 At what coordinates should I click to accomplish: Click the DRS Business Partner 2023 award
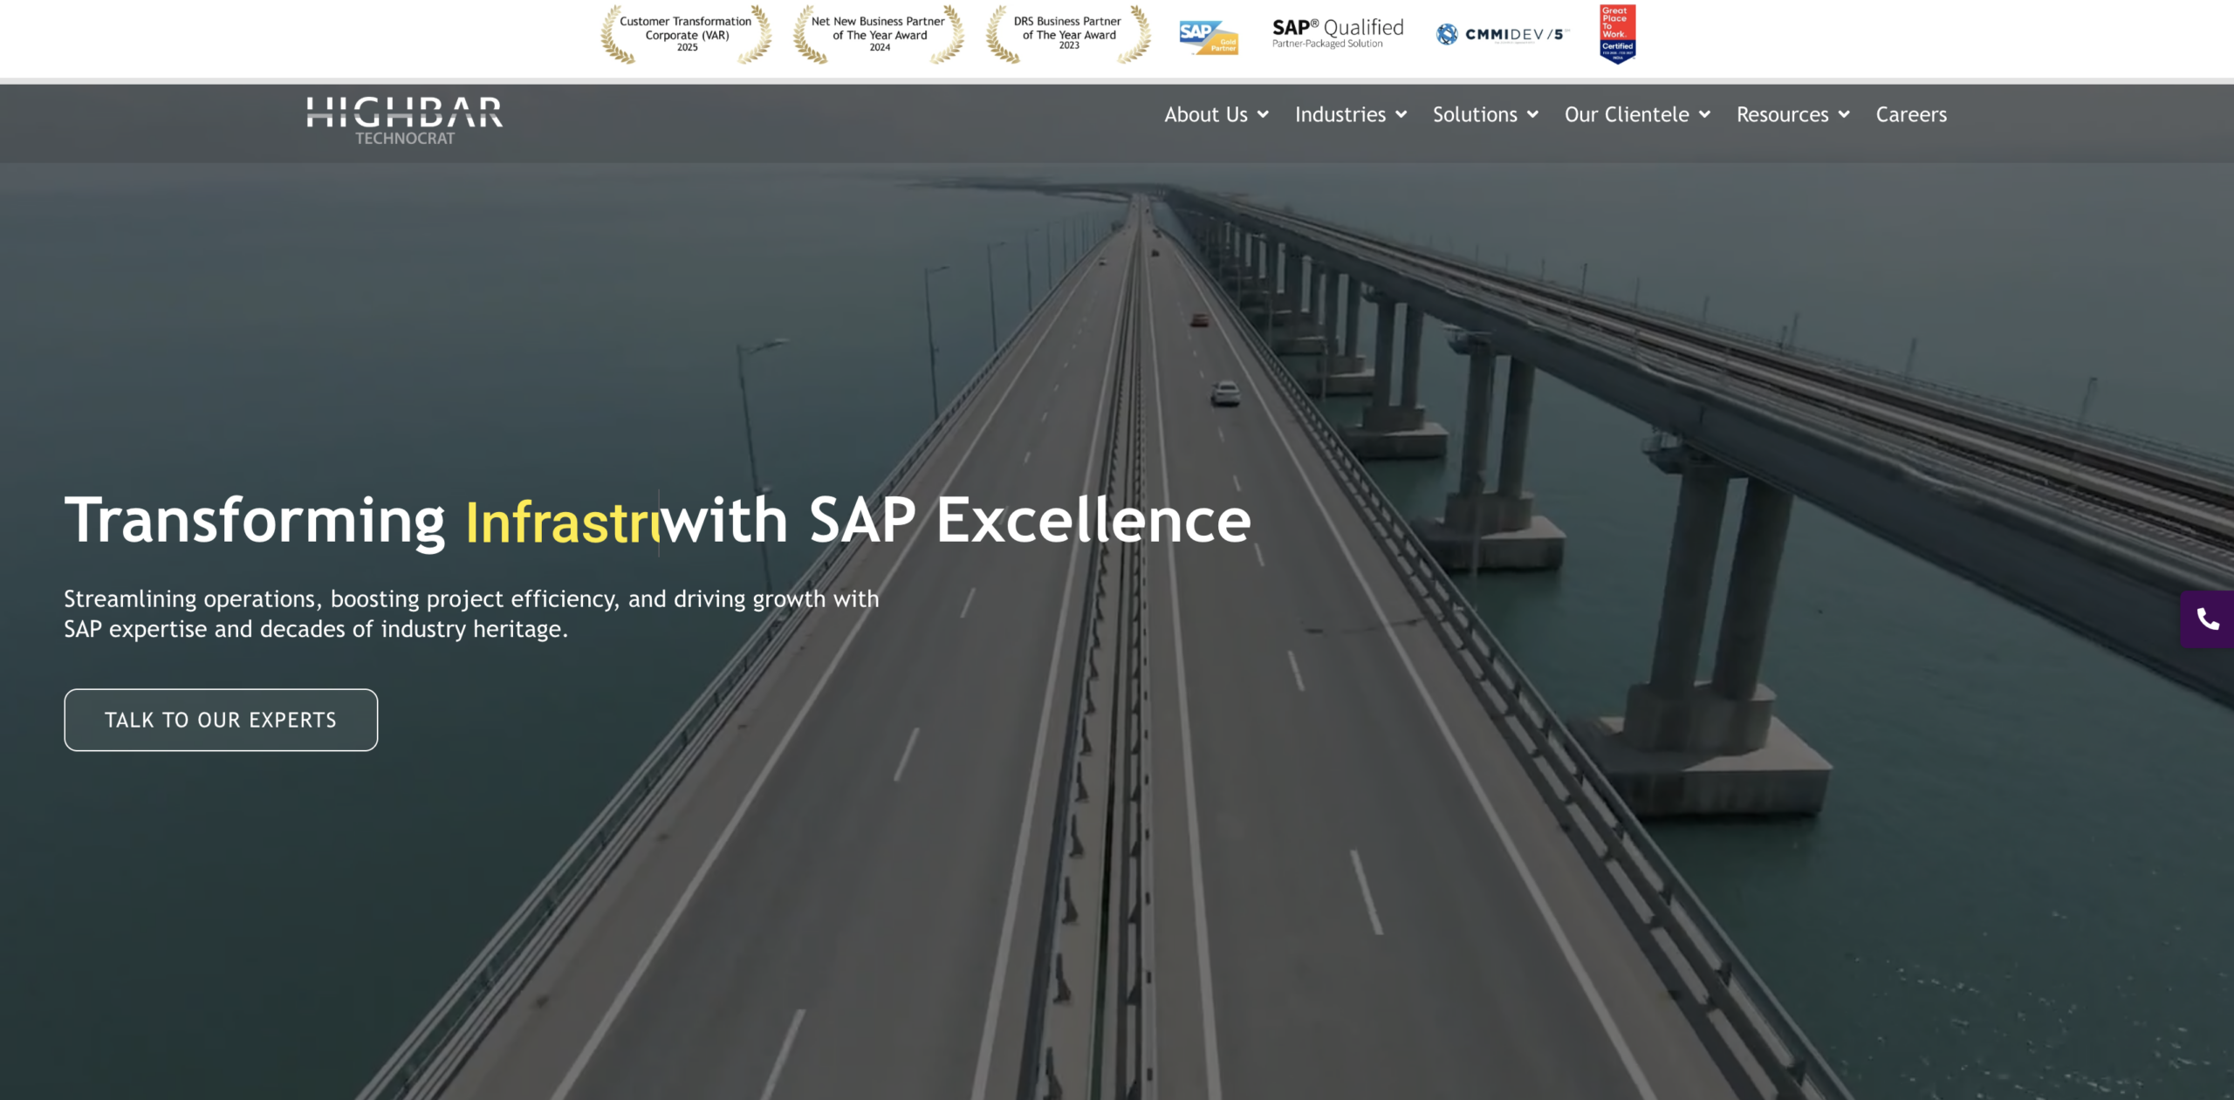click(x=1068, y=34)
